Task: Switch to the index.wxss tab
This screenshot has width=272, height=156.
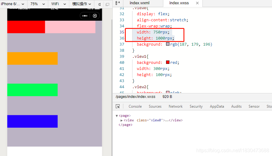Action: coord(179,3)
